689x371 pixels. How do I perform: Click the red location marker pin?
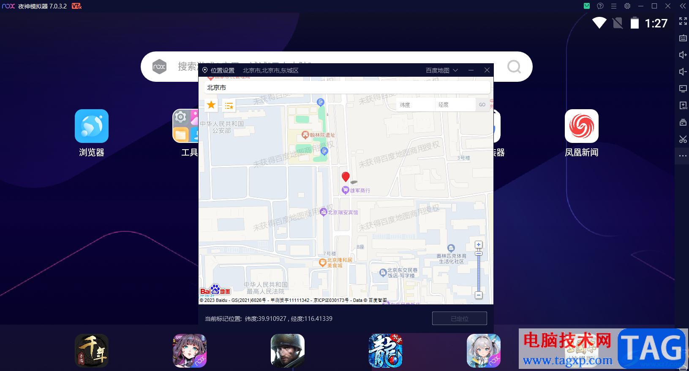(346, 177)
